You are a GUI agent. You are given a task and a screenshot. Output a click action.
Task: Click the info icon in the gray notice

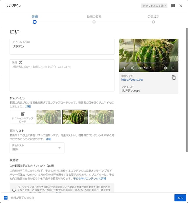14,190
